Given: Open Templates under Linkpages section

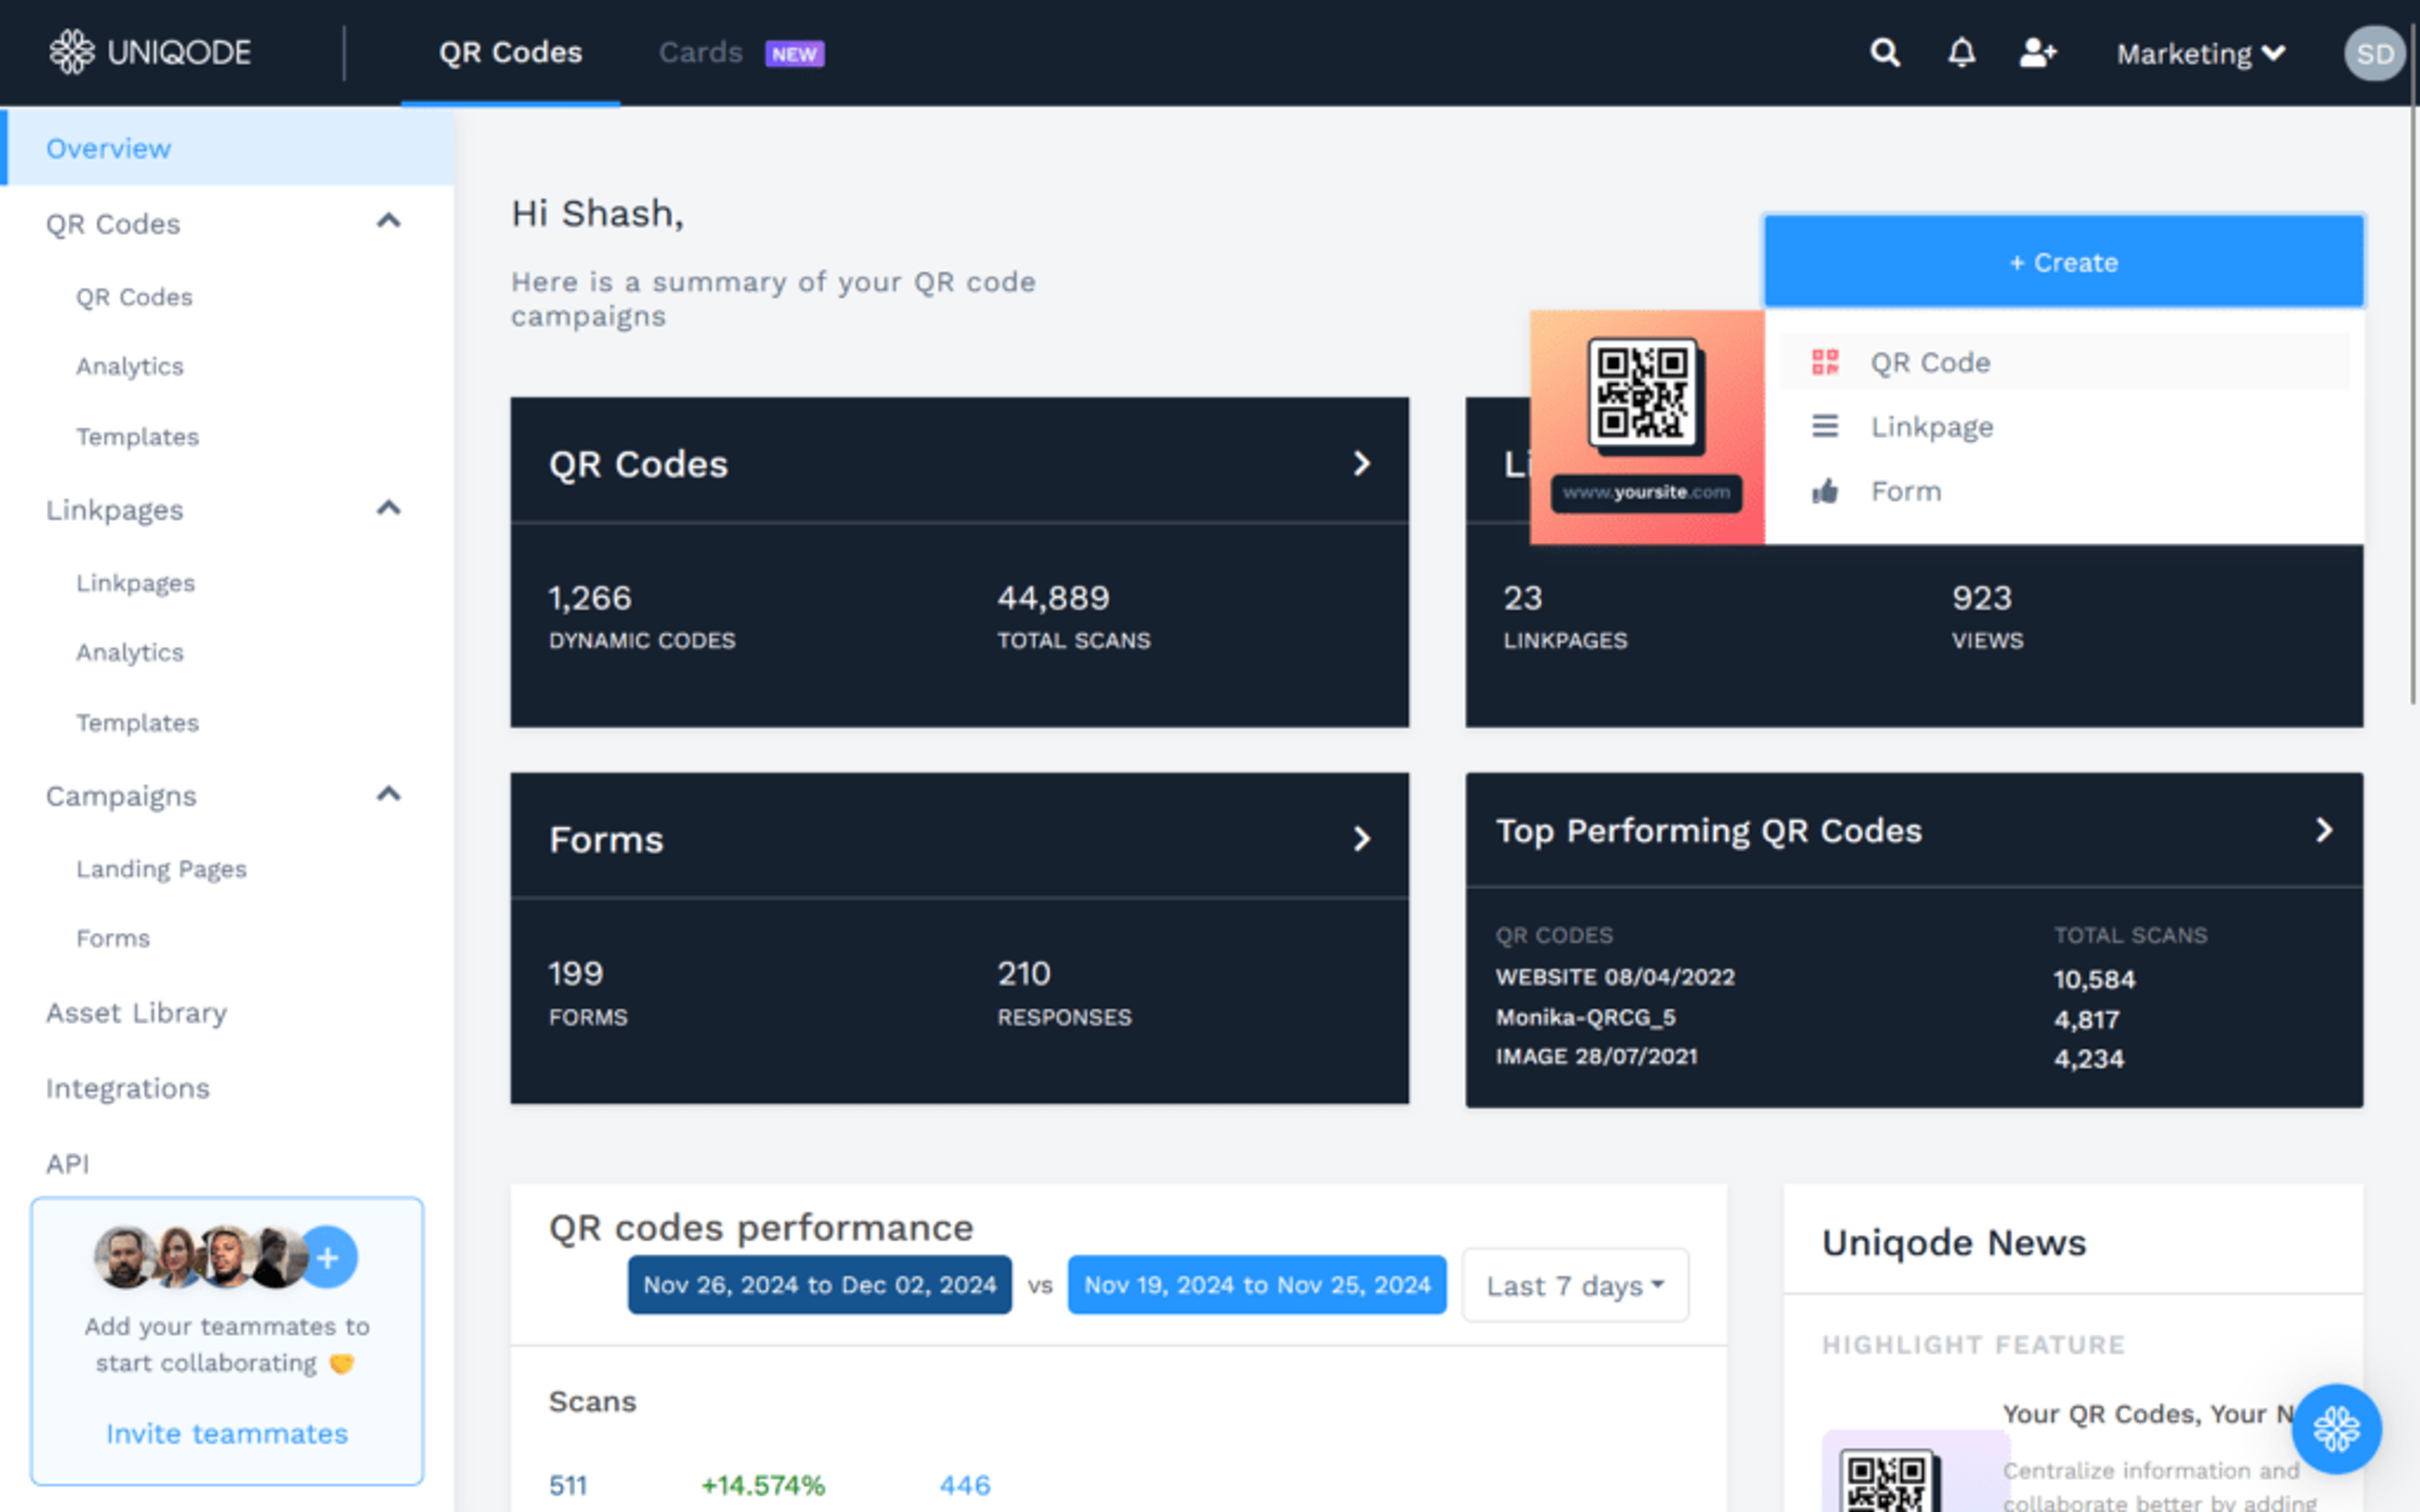Looking at the screenshot, I should (137, 722).
